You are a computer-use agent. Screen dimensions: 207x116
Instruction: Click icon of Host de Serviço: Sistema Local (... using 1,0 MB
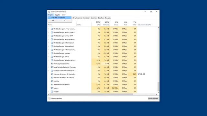coord(52,50)
